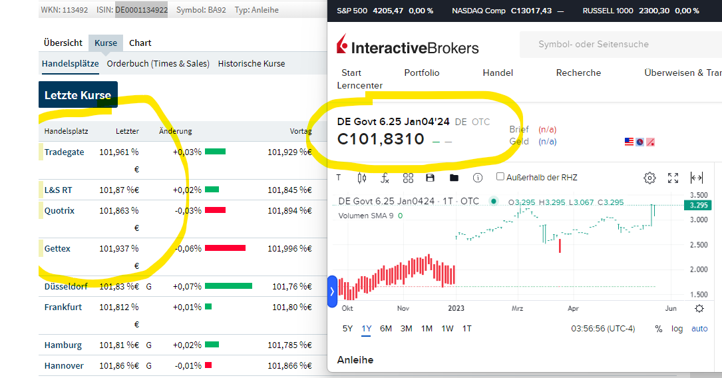Click the NASDAQ Comp ticker entry

[508, 11]
